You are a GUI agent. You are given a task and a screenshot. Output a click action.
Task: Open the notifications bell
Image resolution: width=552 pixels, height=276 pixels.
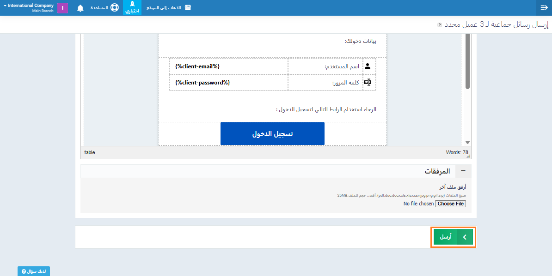pyautogui.click(x=80, y=8)
